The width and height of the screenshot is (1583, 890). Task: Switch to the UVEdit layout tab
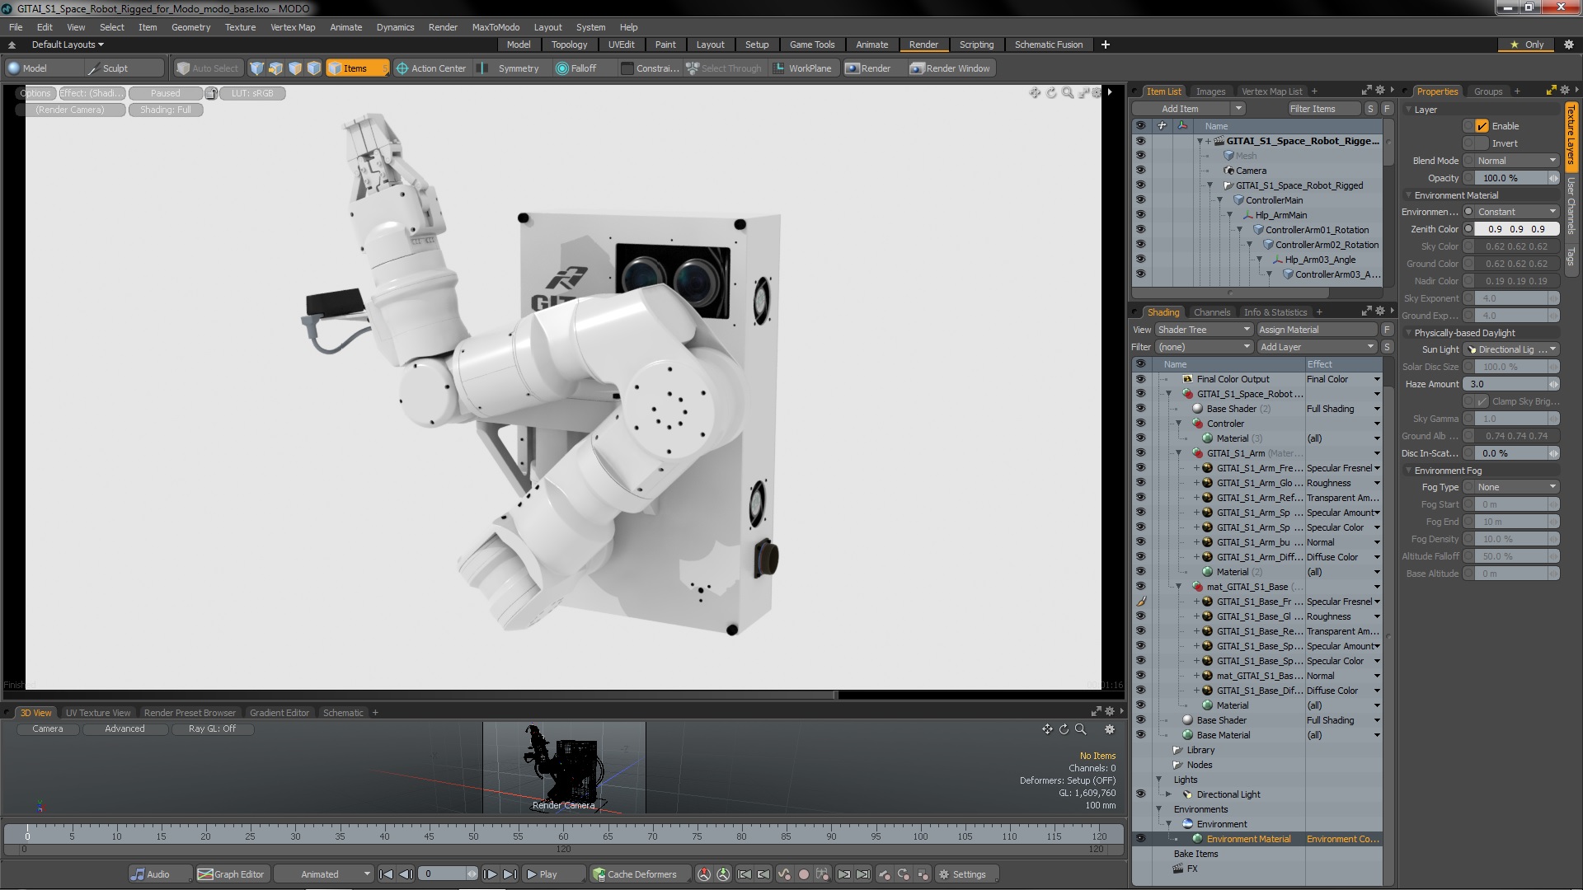(621, 44)
